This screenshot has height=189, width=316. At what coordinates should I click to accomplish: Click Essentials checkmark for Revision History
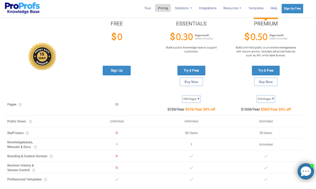[191, 168]
